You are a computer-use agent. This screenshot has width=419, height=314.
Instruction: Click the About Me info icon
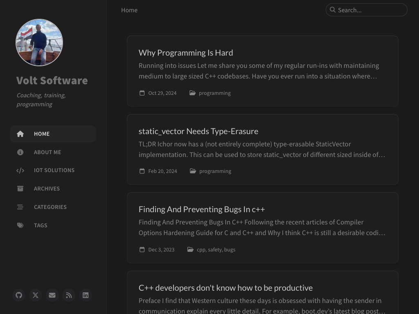tap(20, 152)
